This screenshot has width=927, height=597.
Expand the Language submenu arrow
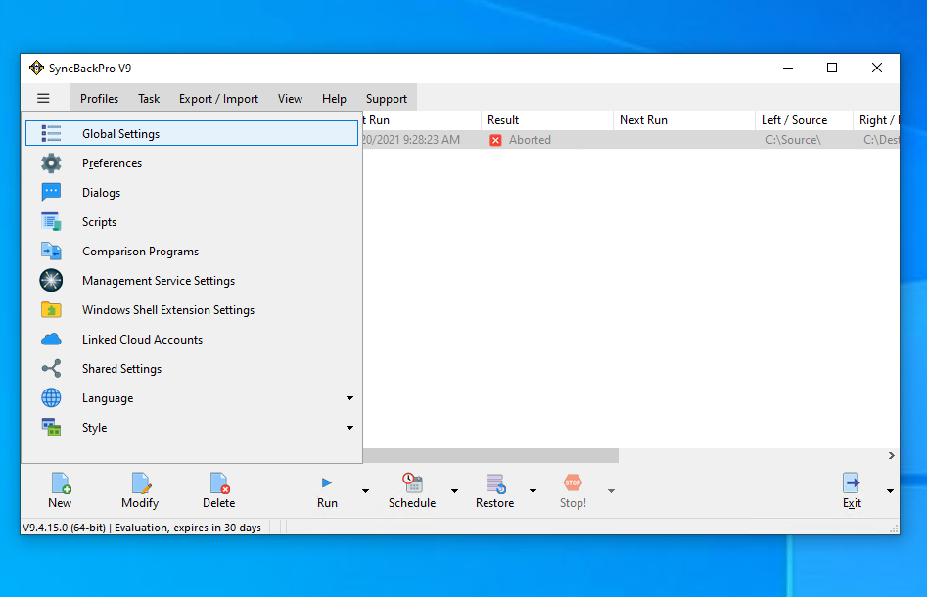[350, 397]
